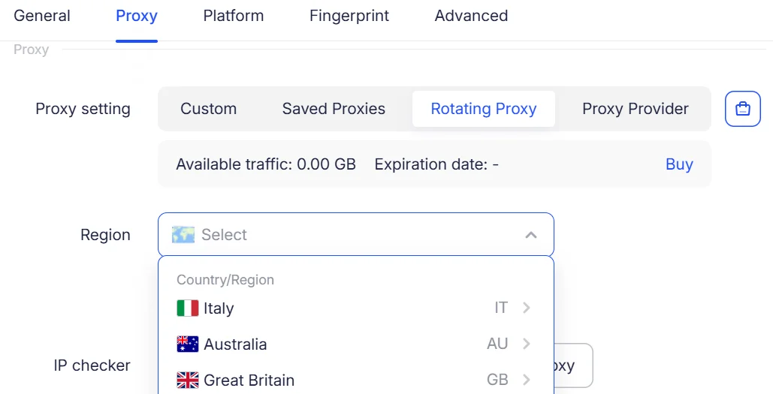773x394 pixels.
Task: Click the Great Britain flag icon
Action: point(187,380)
